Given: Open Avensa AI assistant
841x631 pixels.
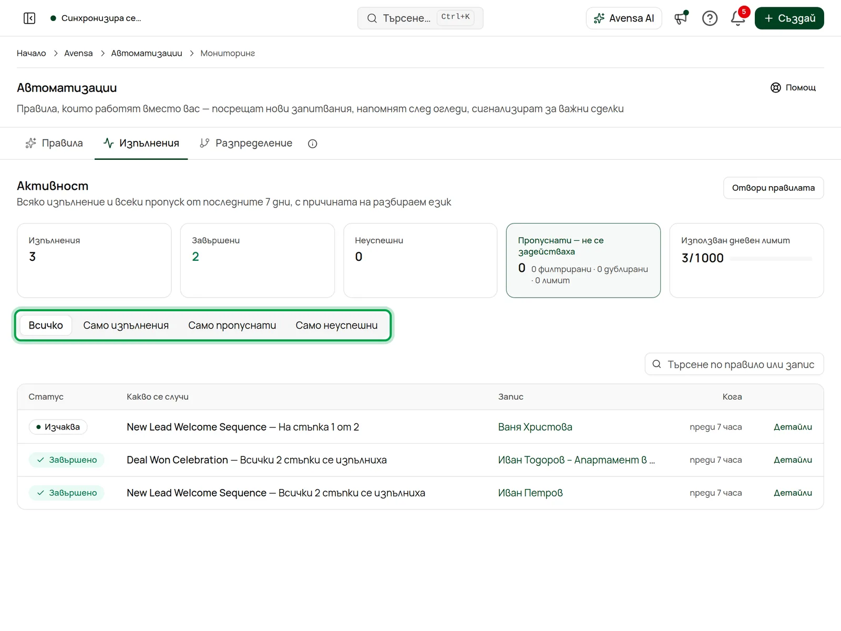Looking at the screenshot, I should (624, 18).
